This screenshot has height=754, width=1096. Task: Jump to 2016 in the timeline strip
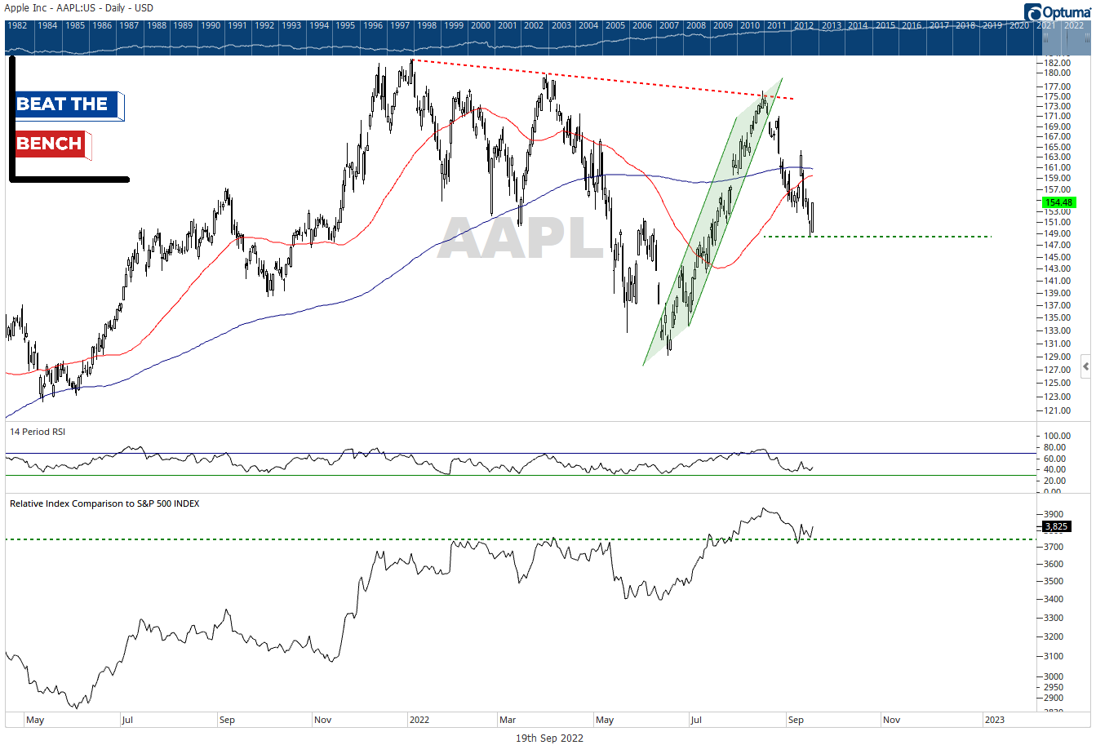click(x=912, y=25)
